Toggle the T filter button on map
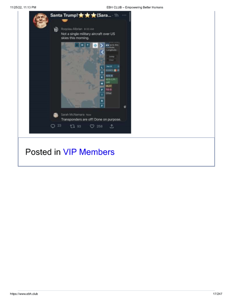This screenshot has width=232, height=301. 88,45
